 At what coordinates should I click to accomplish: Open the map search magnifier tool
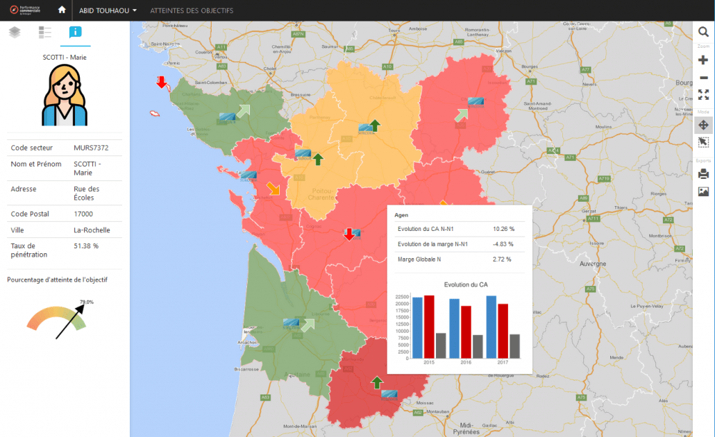click(x=703, y=32)
